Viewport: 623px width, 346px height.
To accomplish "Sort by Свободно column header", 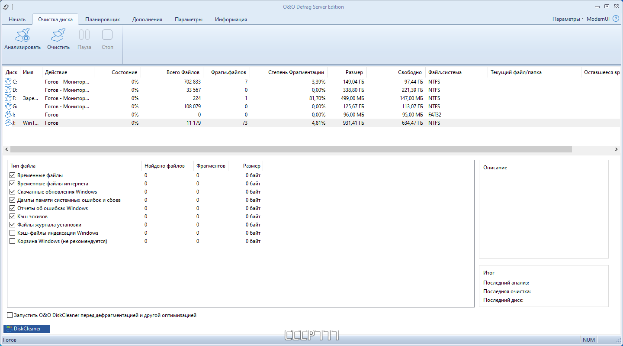I will [396, 72].
